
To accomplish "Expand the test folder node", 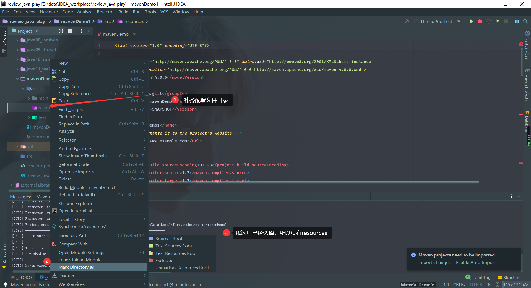I will [x=29, y=117].
